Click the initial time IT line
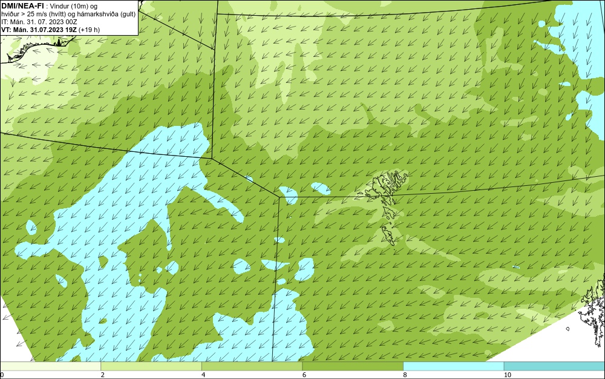This screenshot has height=379, width=605. [39, 22]
